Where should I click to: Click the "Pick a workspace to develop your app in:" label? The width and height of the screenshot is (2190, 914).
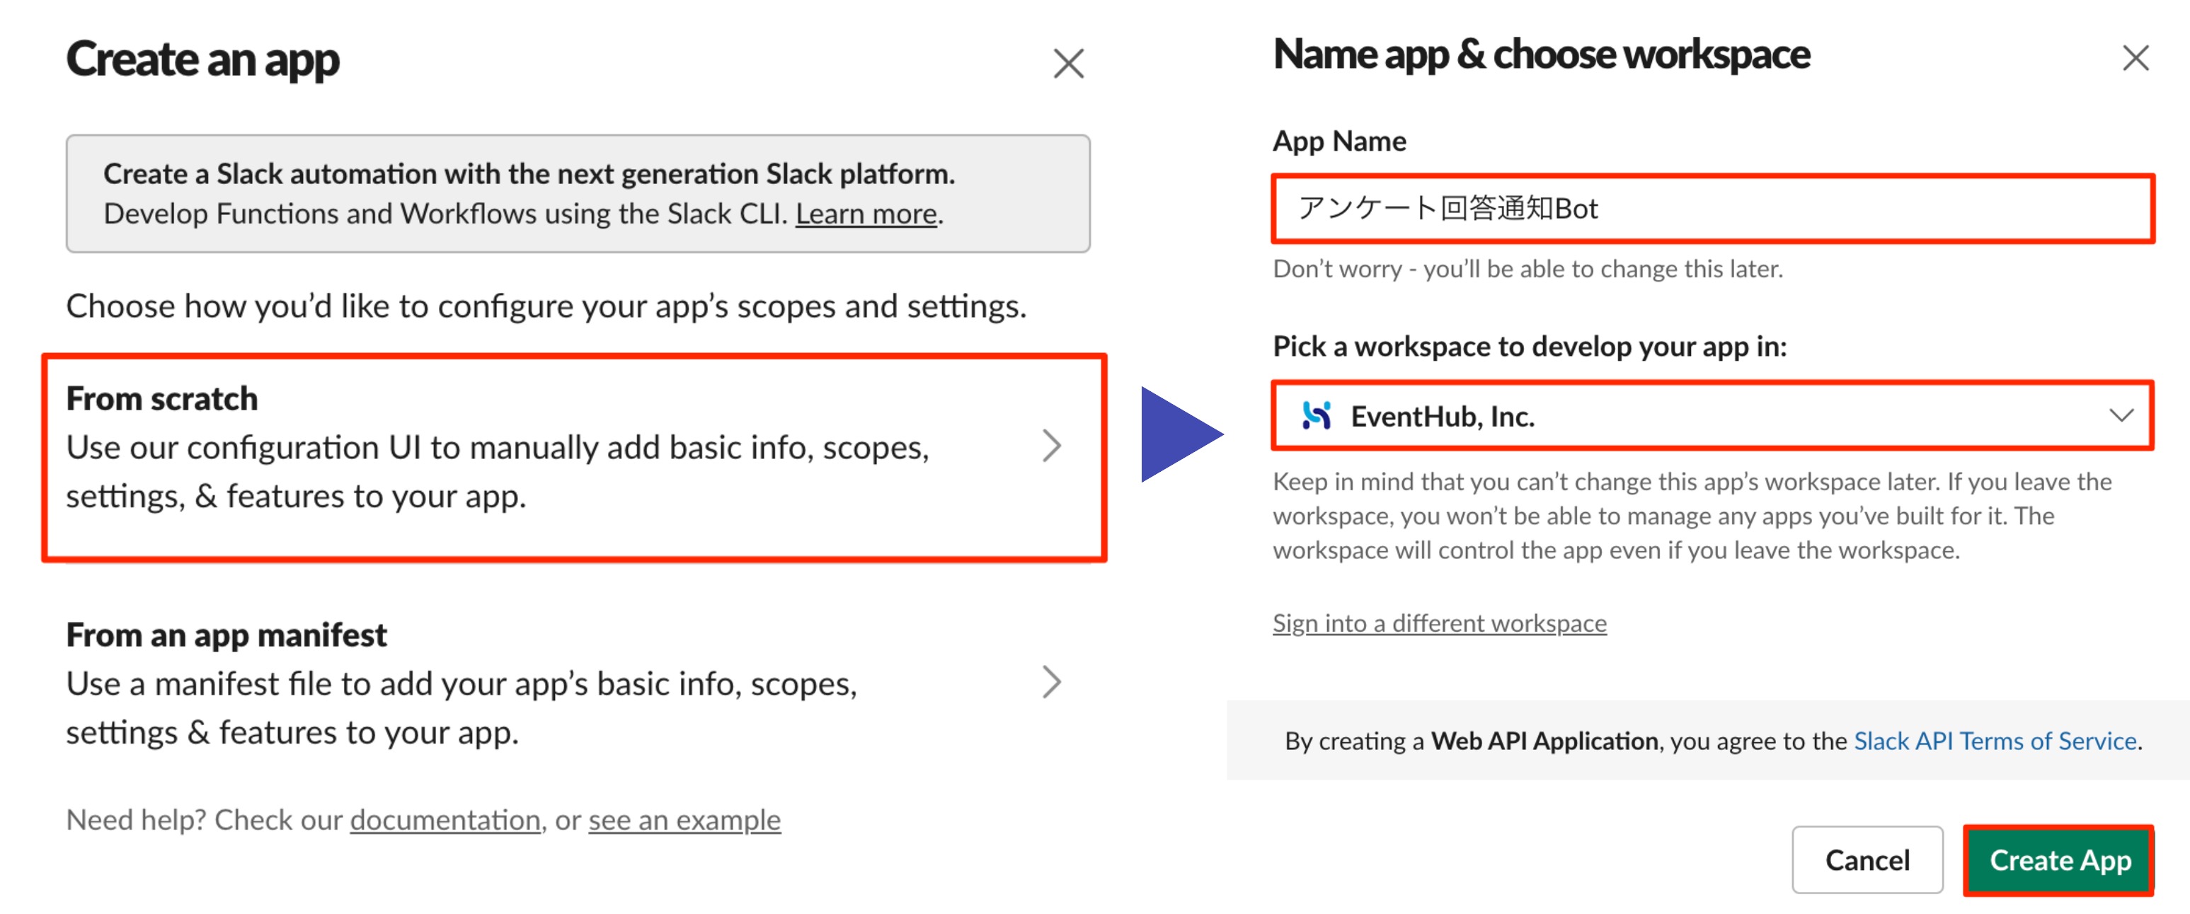(x=1529, y=346)
